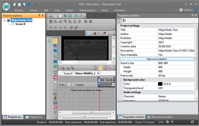Screen dimensions: 199x126
Task: Collapse the Background color section
Action: (121, 80)
